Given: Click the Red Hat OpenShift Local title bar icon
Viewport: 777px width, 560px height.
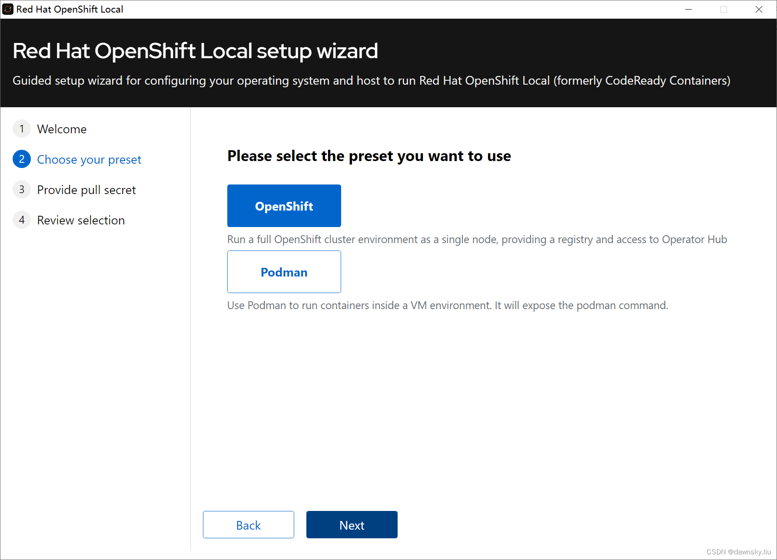Looking at the screenshot, I should click(x=8, y=9).
